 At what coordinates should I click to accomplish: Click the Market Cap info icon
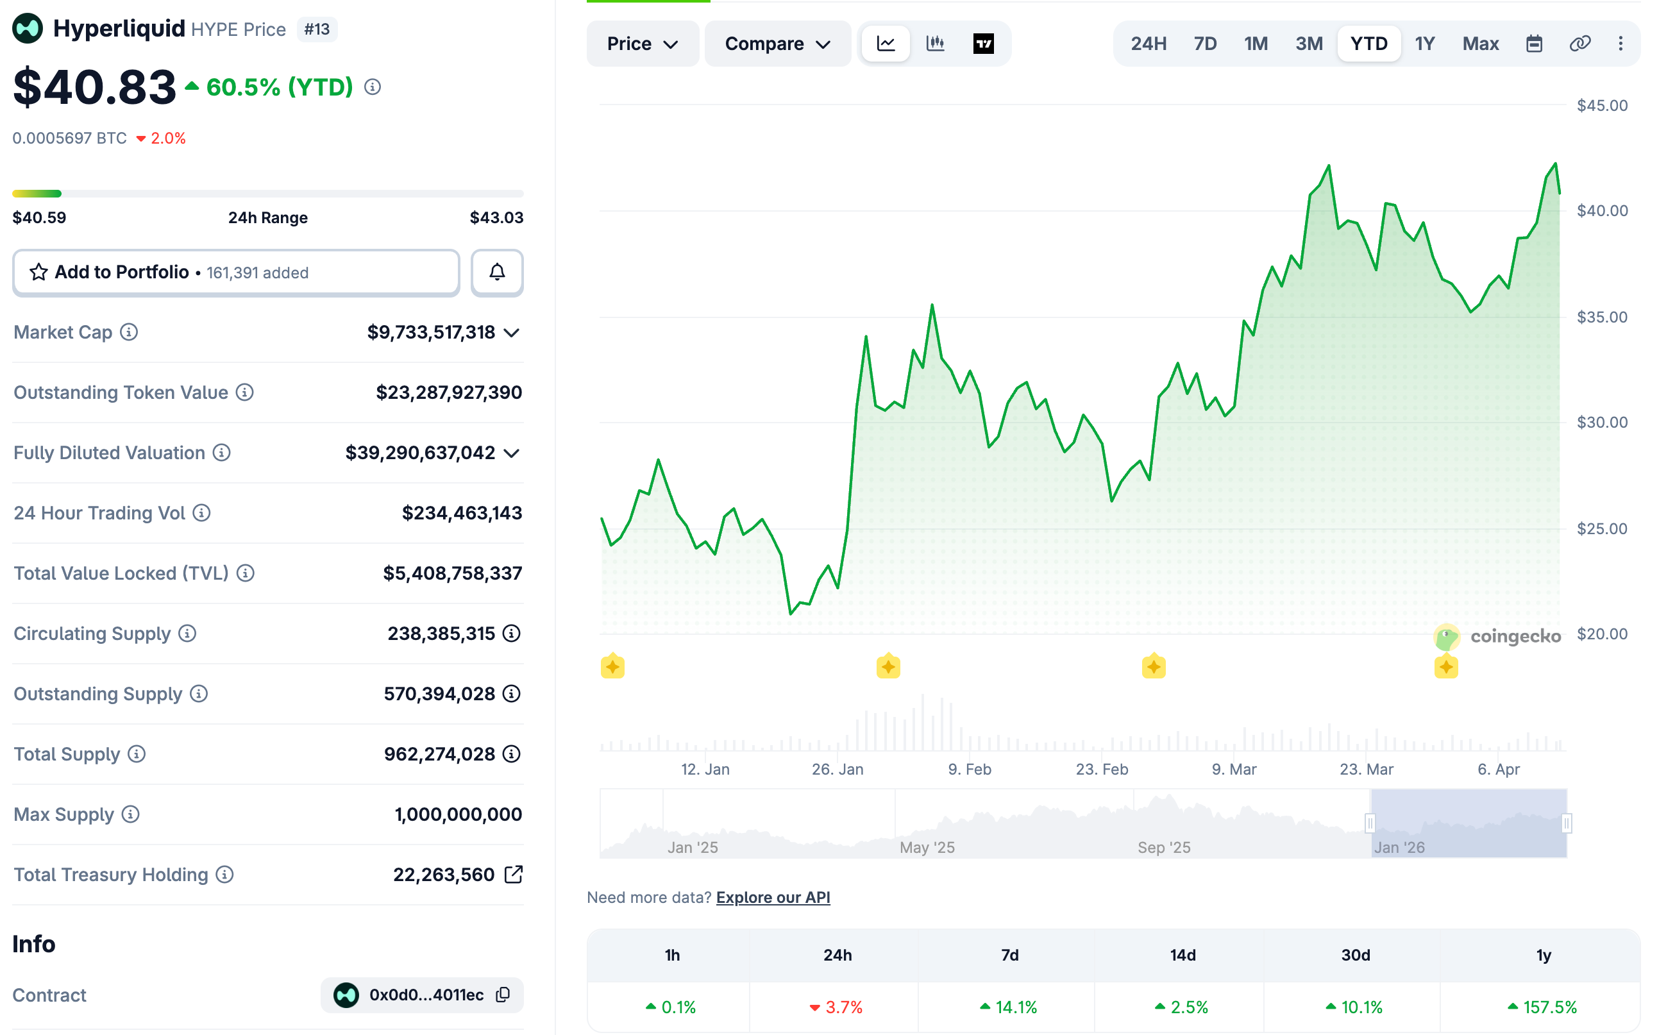(129, 332)
